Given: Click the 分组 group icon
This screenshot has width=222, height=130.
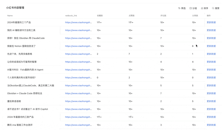Looking at the screenshot, I should (191, 8).
